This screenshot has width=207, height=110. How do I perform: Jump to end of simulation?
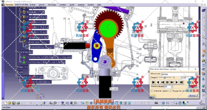pyautogui.click(x=181, y=82)
